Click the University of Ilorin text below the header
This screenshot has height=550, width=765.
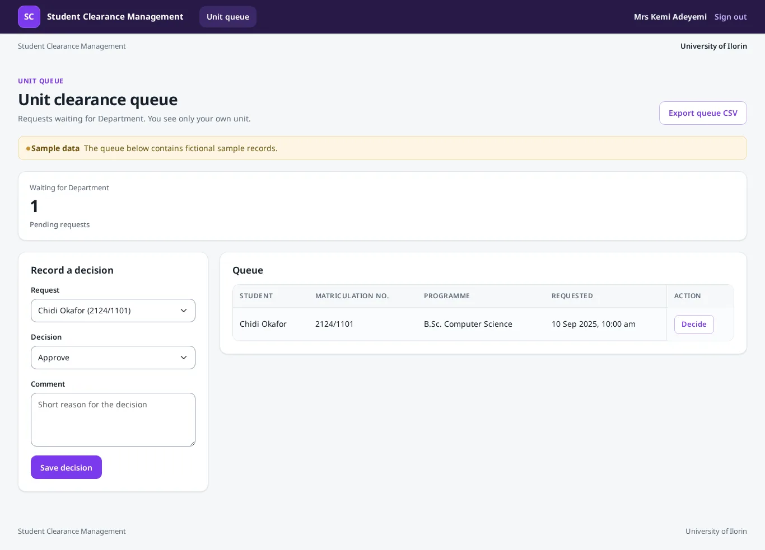point(713,46)
